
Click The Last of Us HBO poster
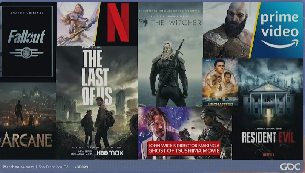point(97,102)
